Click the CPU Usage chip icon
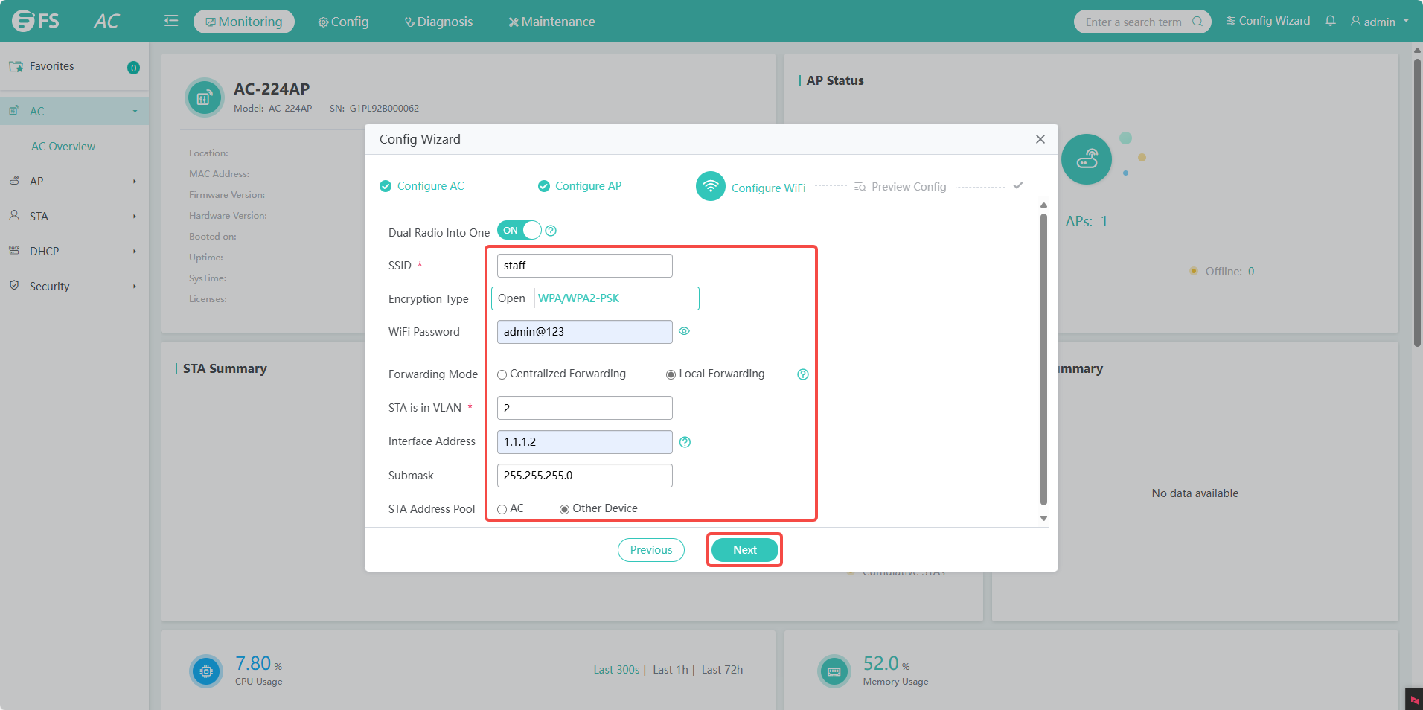 [x=206, y=671]
